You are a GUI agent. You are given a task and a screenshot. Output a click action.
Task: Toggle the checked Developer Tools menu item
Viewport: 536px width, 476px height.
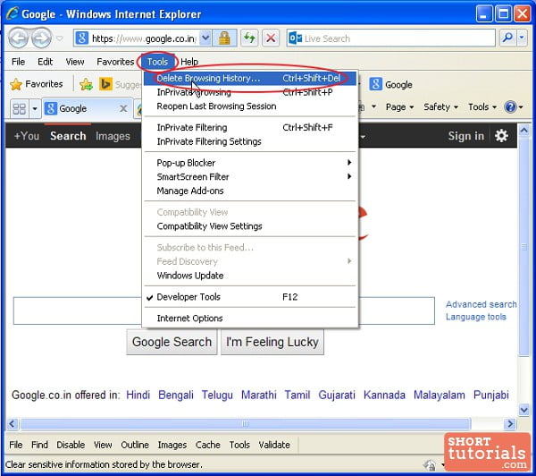pos(188,297)
